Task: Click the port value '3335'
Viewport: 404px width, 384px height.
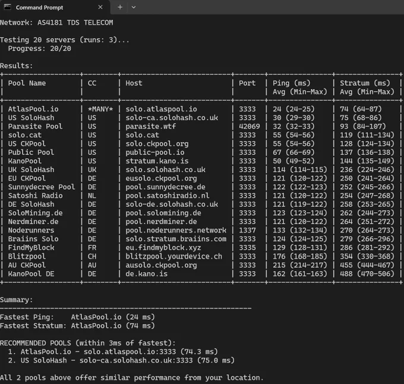Action: (247, 248)
